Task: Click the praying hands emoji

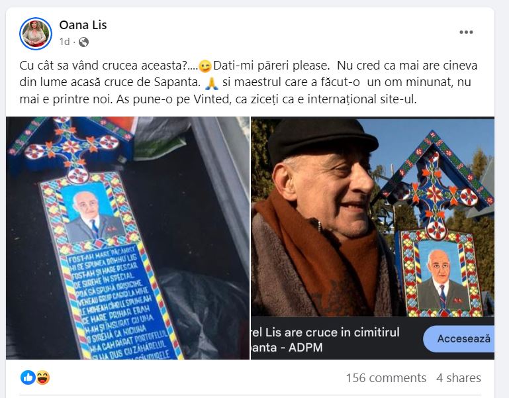Action: click(x=211, y=83)
